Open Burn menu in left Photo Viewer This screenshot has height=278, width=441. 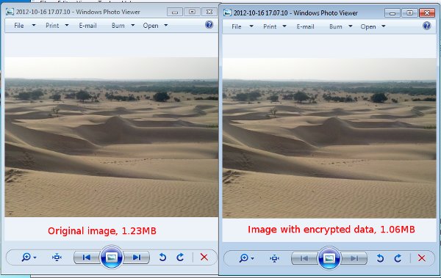[118, 26]
